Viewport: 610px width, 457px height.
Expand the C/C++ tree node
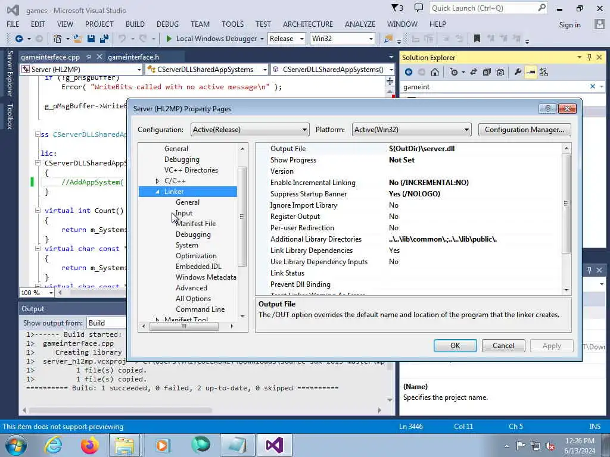[157, 181]
